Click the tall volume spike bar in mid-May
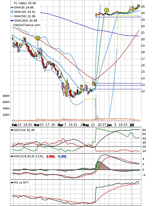The height and width of the screenshot is (206, 153). [96, 107]
